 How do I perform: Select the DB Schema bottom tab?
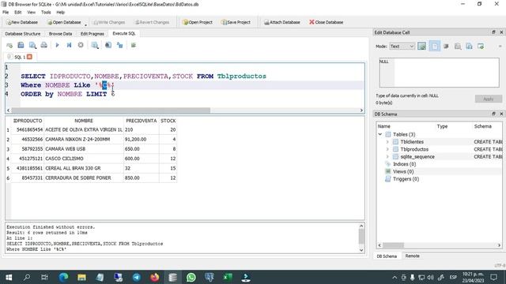387,256
